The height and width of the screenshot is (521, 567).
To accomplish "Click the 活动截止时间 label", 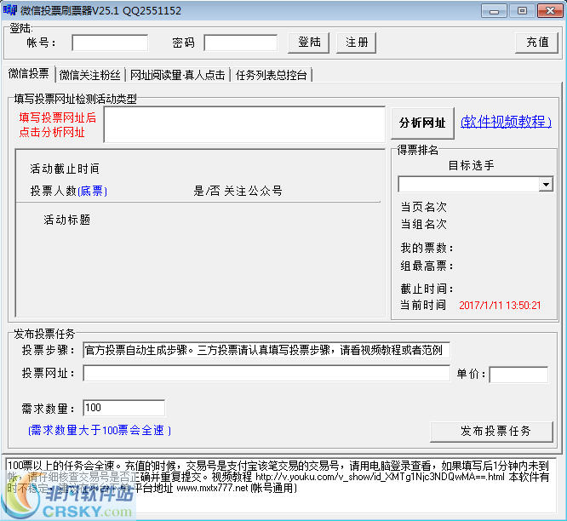I will point(65,169).
